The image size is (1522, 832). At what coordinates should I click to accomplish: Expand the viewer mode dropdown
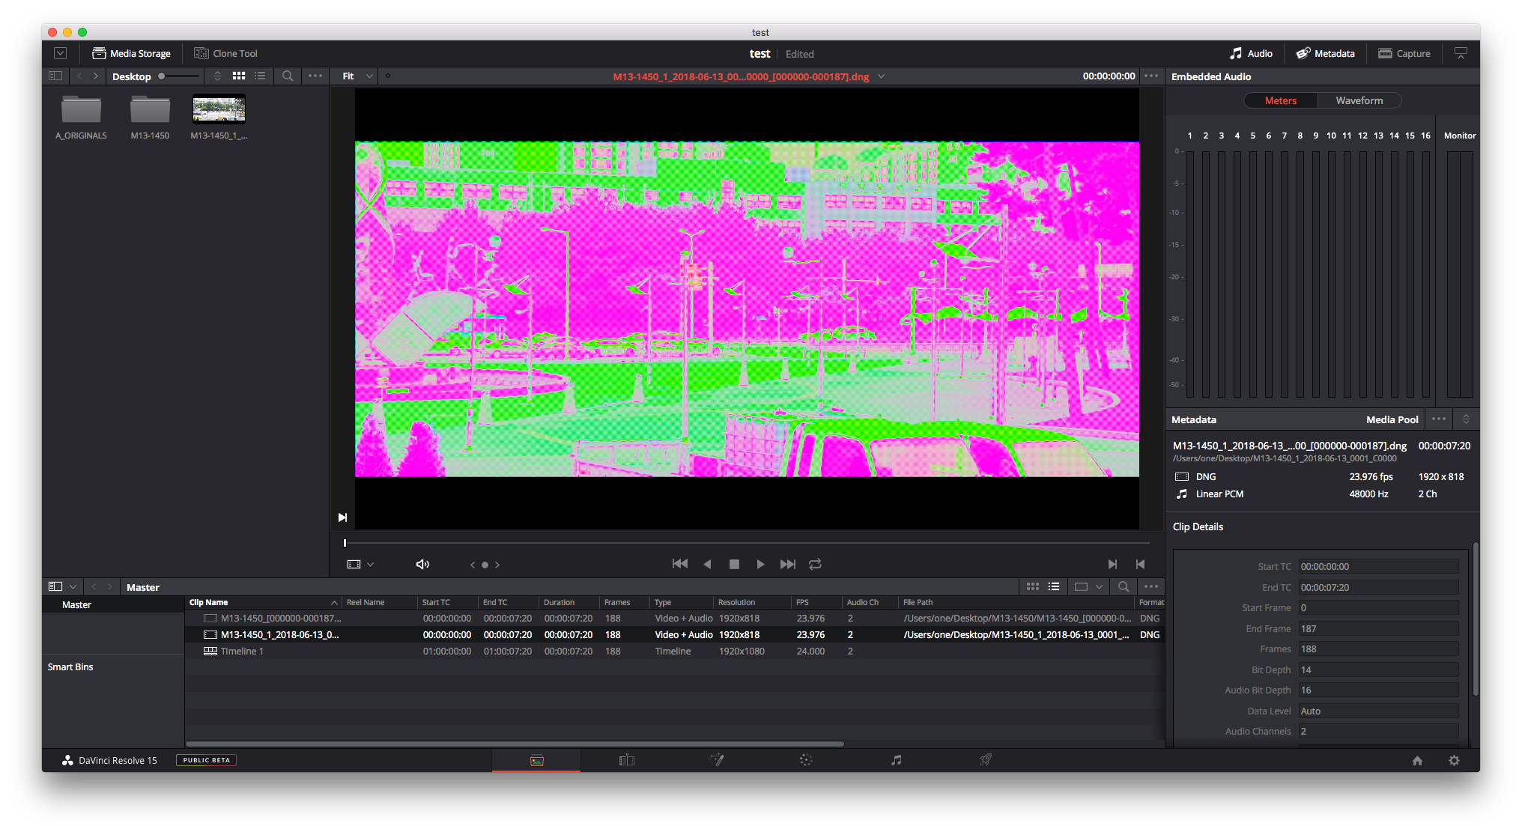[371, 565]
